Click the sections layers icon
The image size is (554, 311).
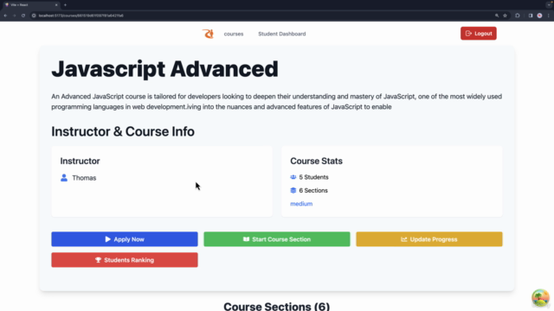[x=293, y=190]
